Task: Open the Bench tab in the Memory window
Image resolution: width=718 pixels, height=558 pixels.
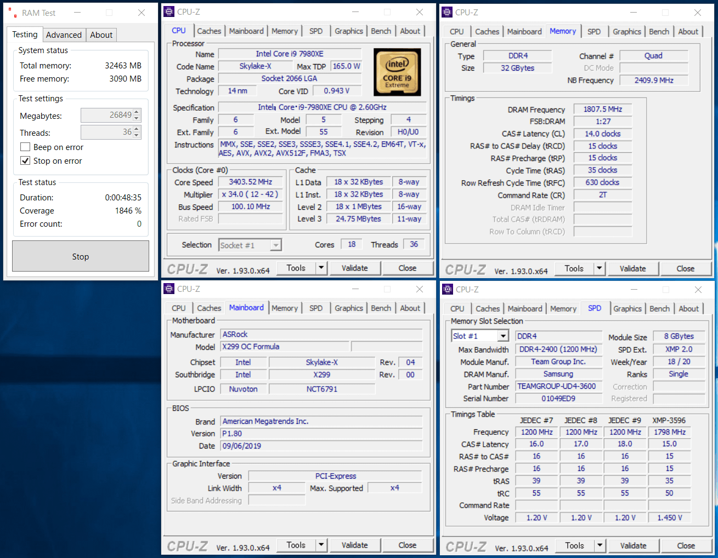Action: 659,31
